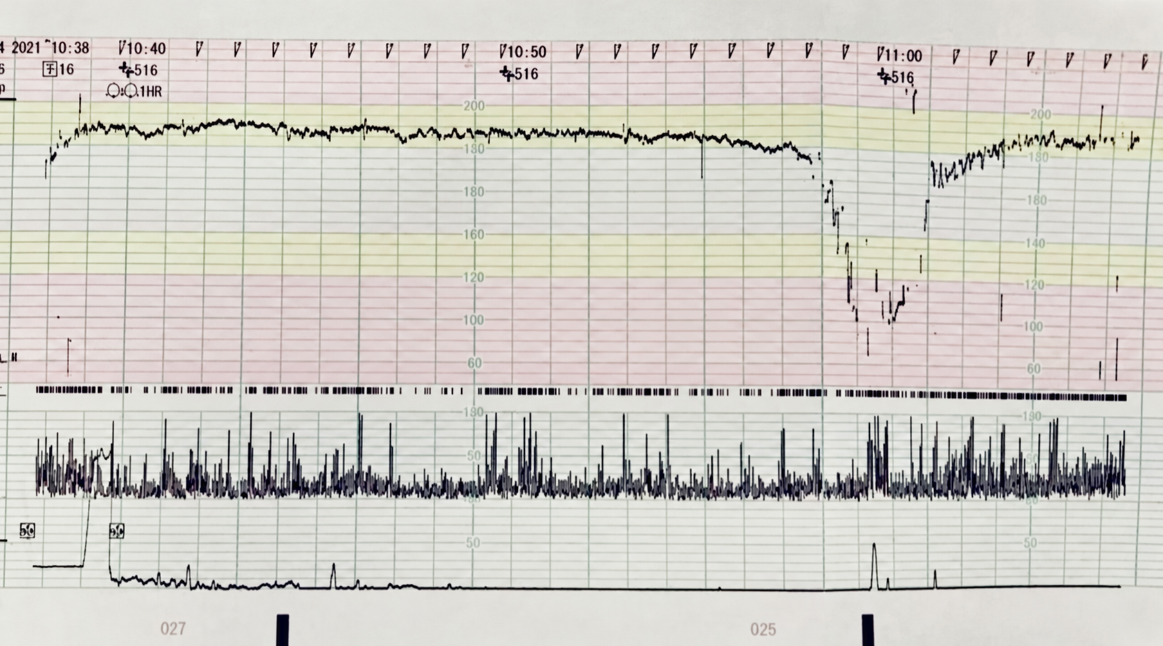1163x646 pixels.
Task: Click the black page mark beside 027
Action: point(283,630)
